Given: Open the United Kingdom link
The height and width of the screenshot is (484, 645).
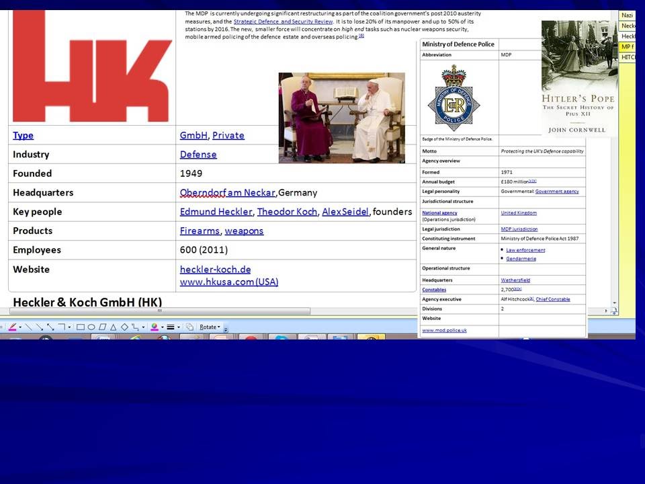Looking at the screenshot, I should click(x=519, y=213).
